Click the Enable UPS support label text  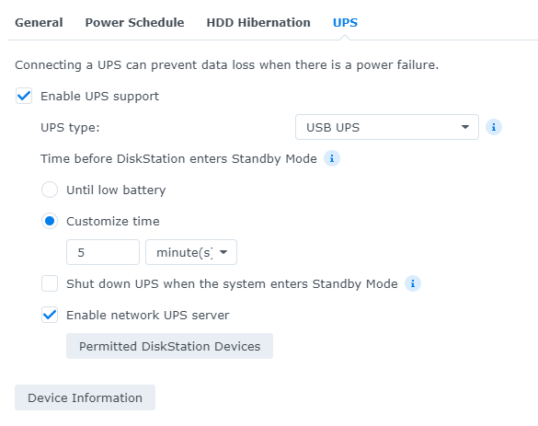(x=100, y=96)
